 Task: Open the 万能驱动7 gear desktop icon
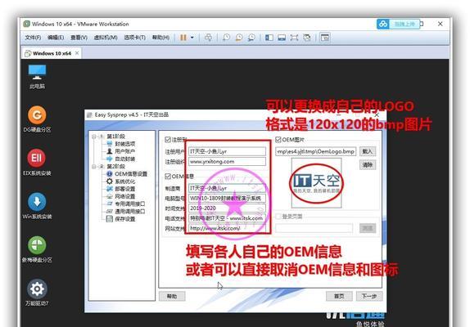click(37, 293)
